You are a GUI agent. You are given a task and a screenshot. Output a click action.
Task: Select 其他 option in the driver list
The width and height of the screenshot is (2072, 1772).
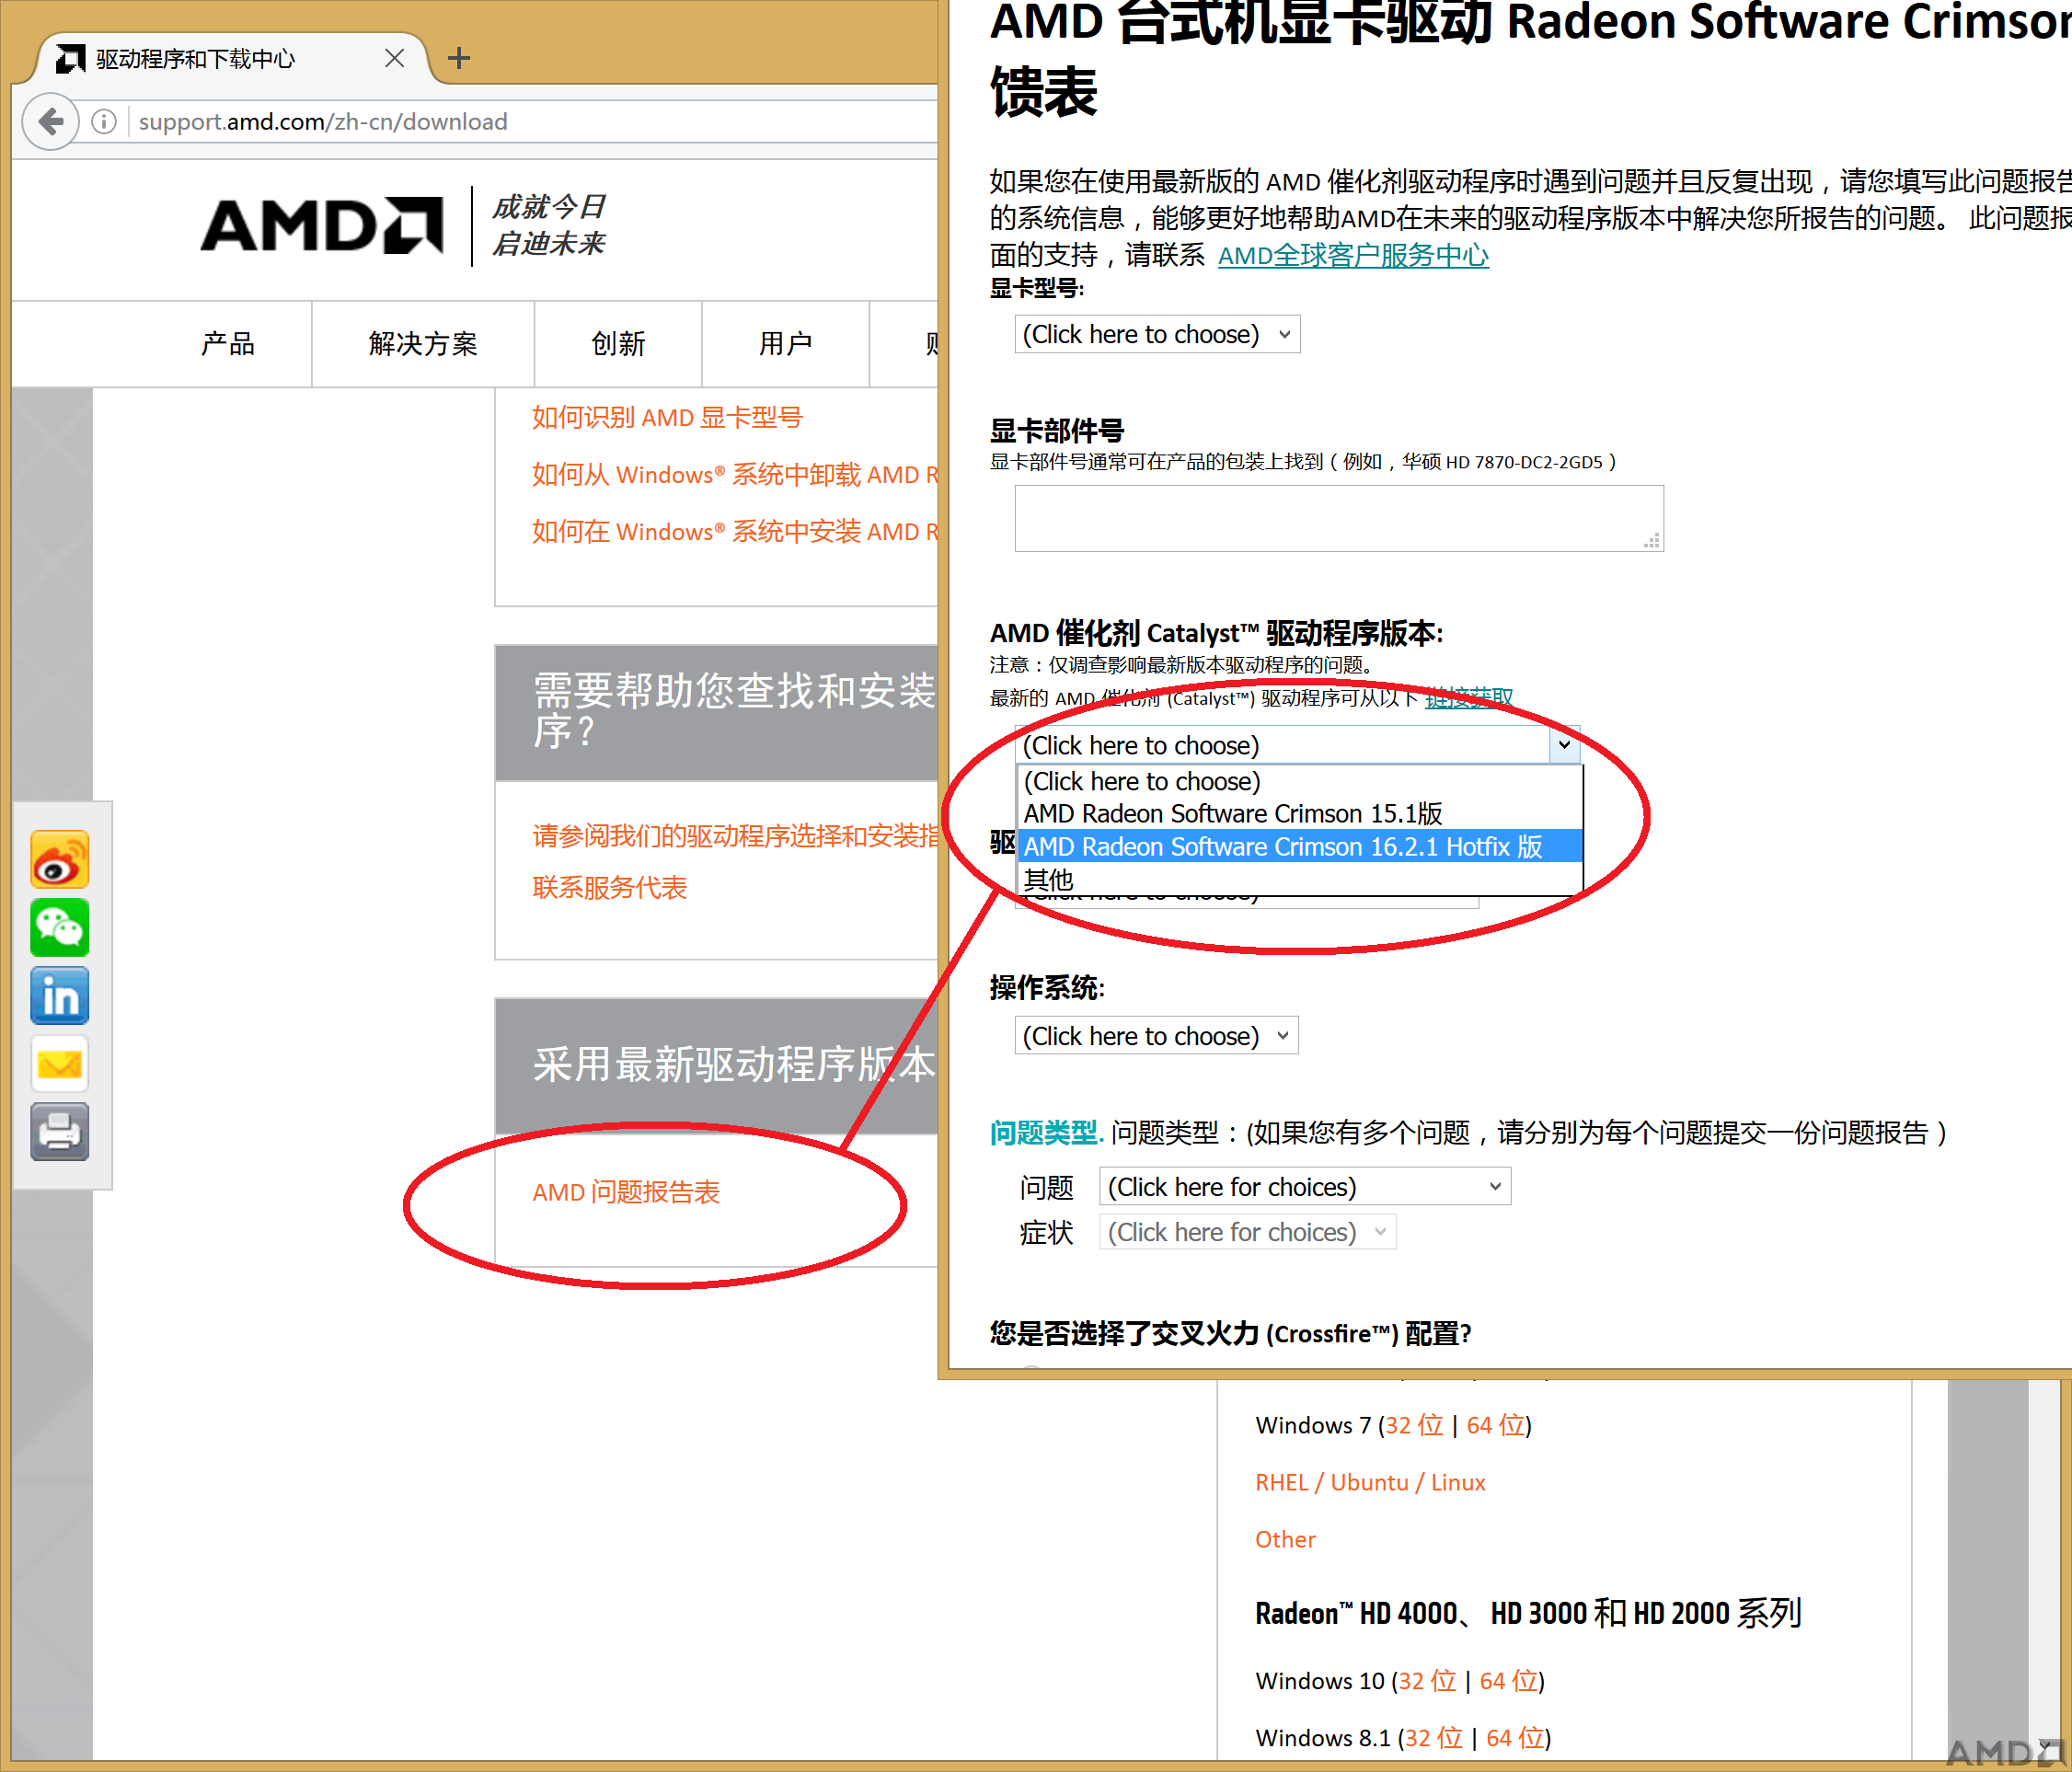pos(1299,880)
